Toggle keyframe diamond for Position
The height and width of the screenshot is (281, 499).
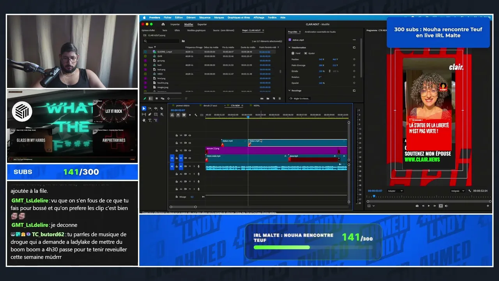354,59
